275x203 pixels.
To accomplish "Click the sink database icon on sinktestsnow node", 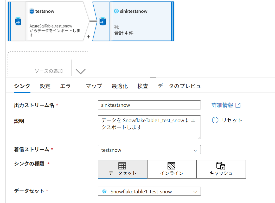I will (x=103, y=21).
